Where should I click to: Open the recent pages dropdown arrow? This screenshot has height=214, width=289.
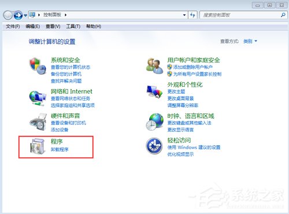[x=25, y=15]
